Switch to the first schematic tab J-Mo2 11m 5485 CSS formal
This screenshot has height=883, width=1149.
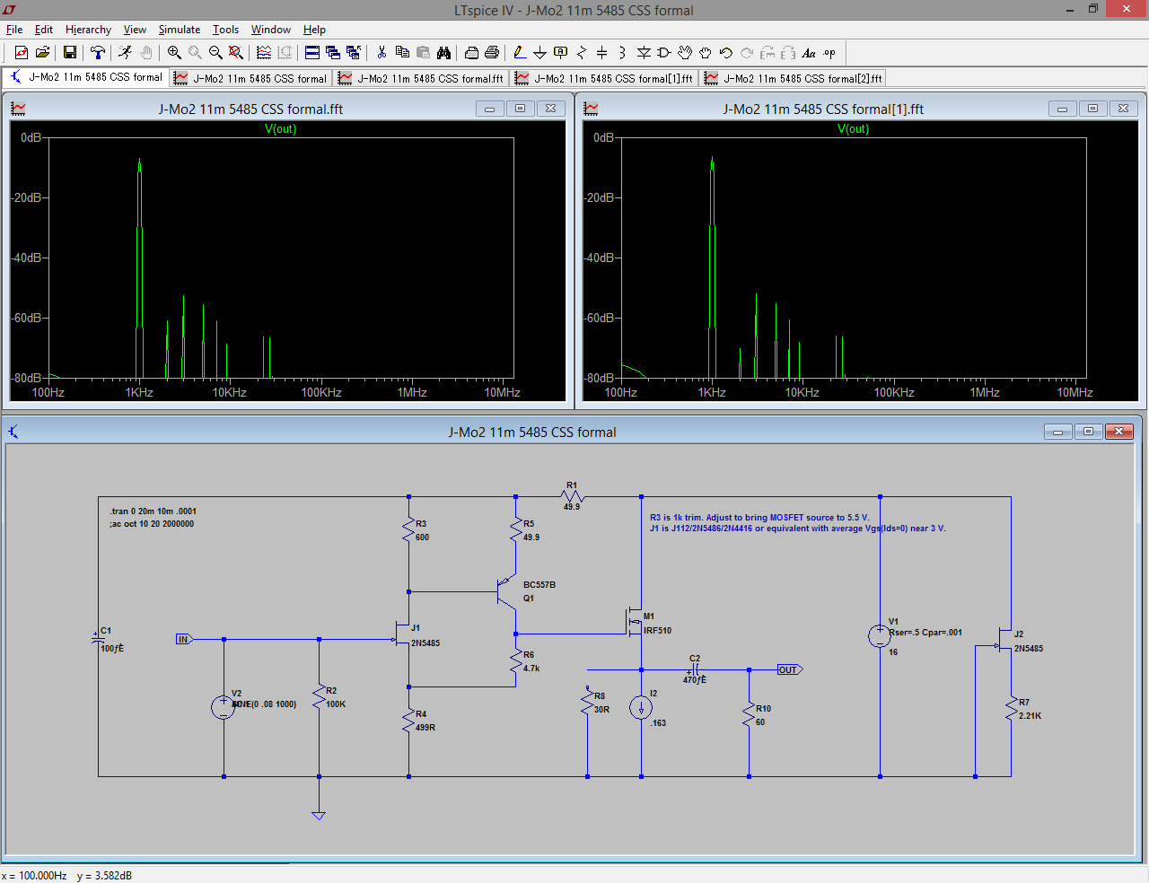(x=85, y=77)
